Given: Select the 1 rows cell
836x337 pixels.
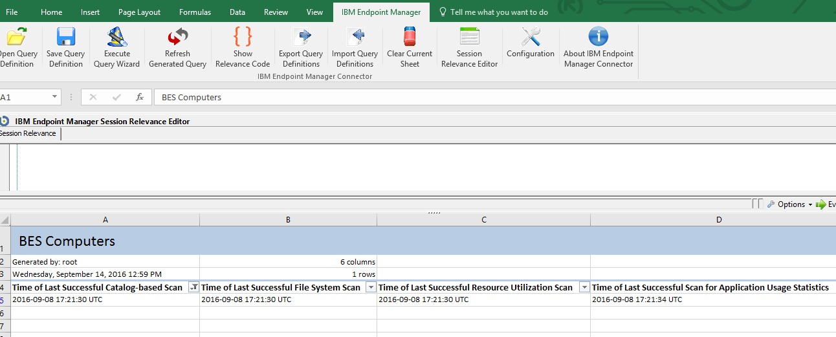Looking at the screenshot, I should pyautogui.click(x=288, y=274).
